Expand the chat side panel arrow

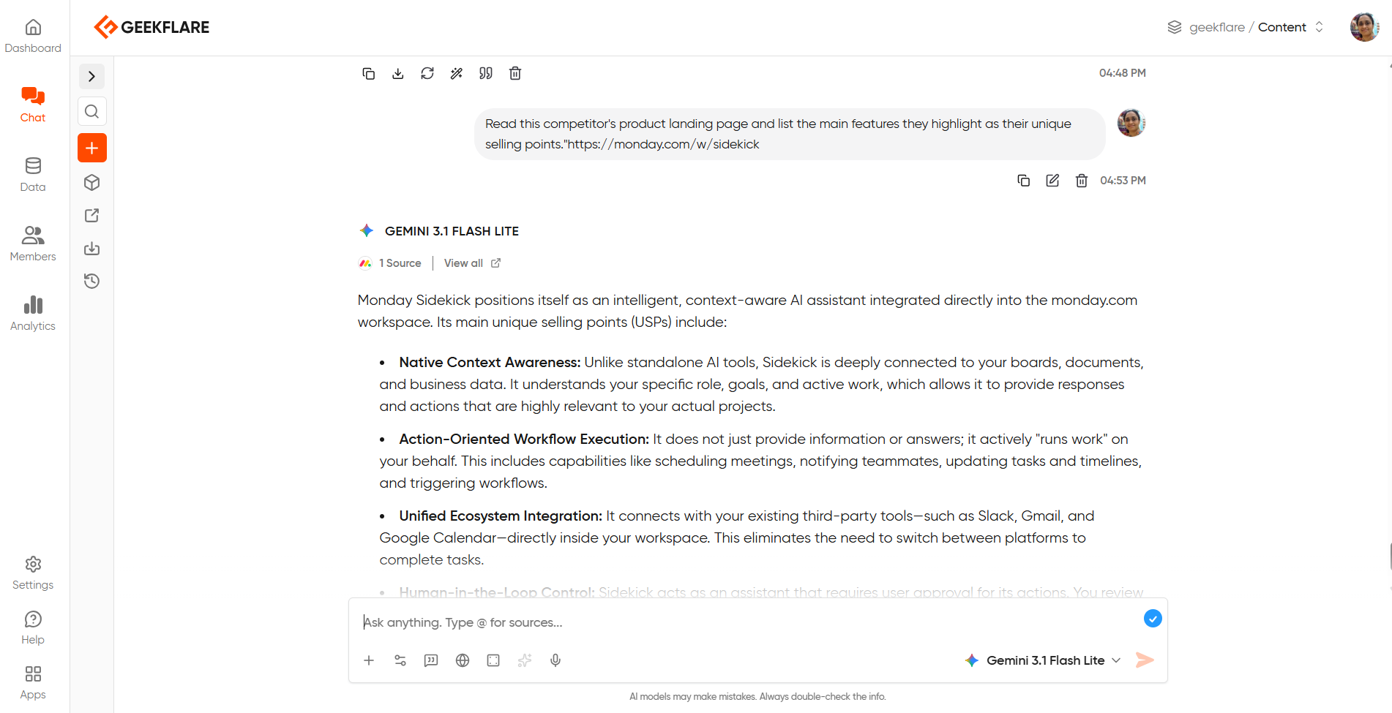point(92,76)
